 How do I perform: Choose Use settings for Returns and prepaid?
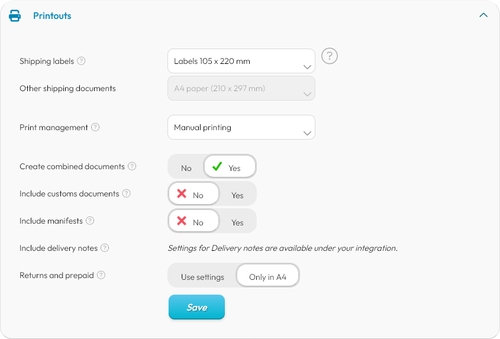[202, 277]
